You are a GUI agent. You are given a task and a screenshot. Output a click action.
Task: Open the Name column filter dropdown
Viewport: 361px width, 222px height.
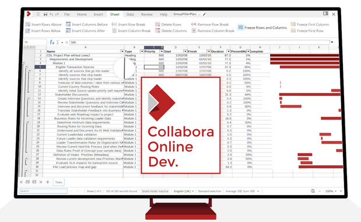coord(122,51)
